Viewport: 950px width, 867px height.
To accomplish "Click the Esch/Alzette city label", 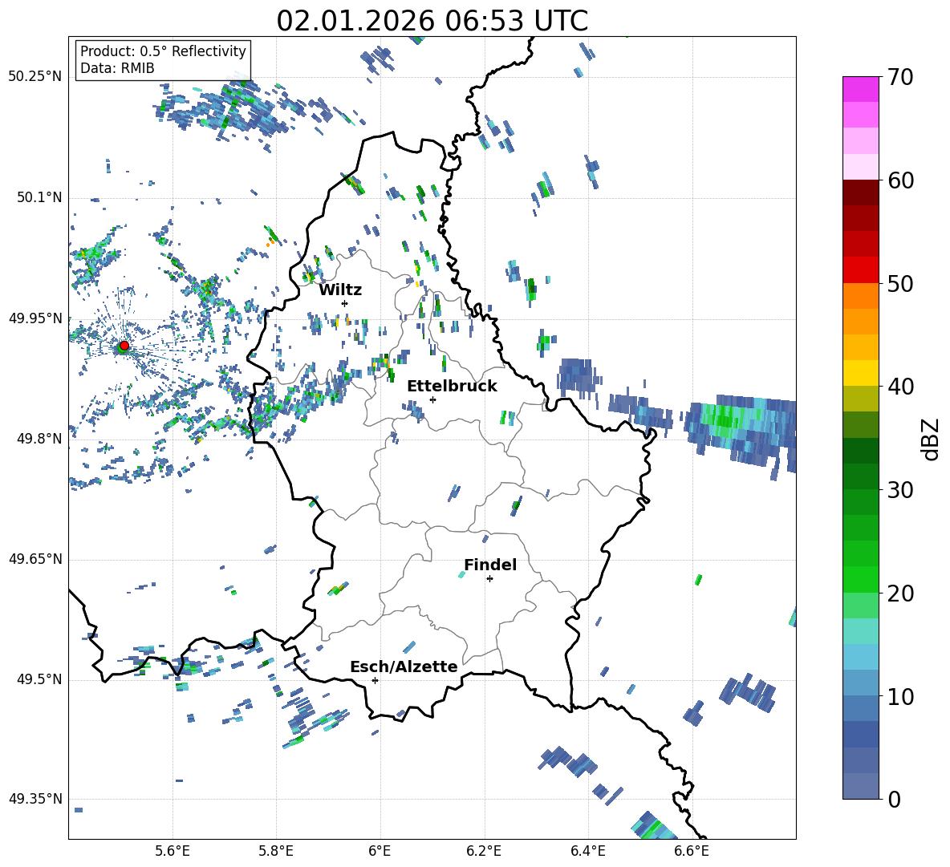I will tap(404, 666).
